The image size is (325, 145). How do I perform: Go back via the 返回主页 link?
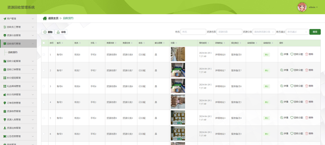pos(53,18)
